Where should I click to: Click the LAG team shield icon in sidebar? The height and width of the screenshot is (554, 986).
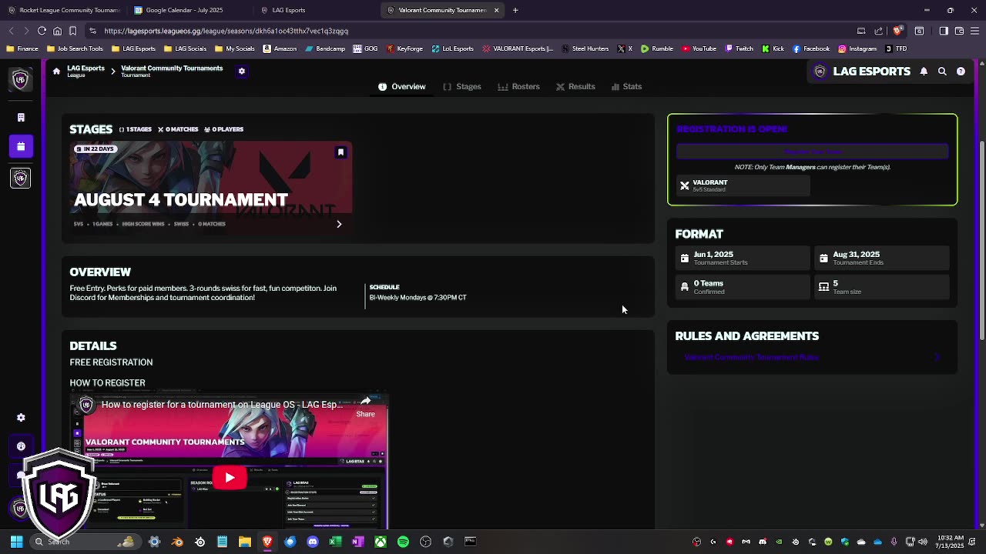[21, 178]
